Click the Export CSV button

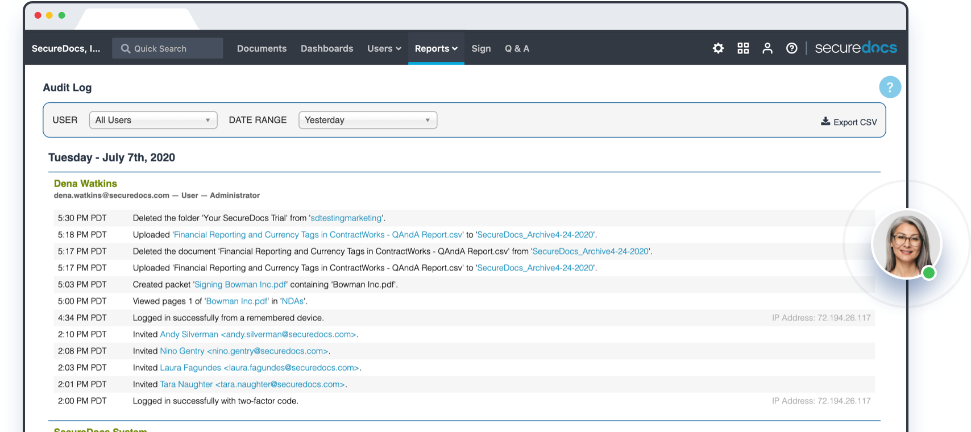[x=849, y=122]
